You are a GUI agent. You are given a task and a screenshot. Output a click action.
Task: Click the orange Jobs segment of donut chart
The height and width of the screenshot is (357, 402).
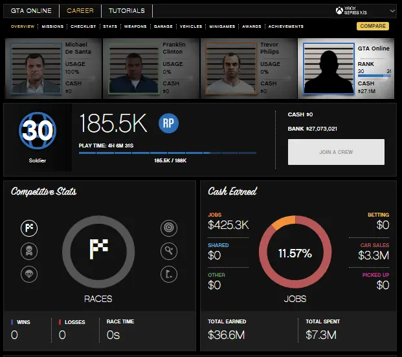284,222
